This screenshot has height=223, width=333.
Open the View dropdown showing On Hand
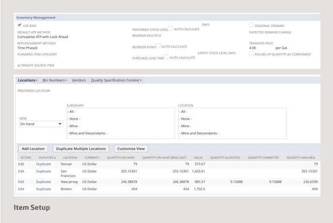click(41, 124)
